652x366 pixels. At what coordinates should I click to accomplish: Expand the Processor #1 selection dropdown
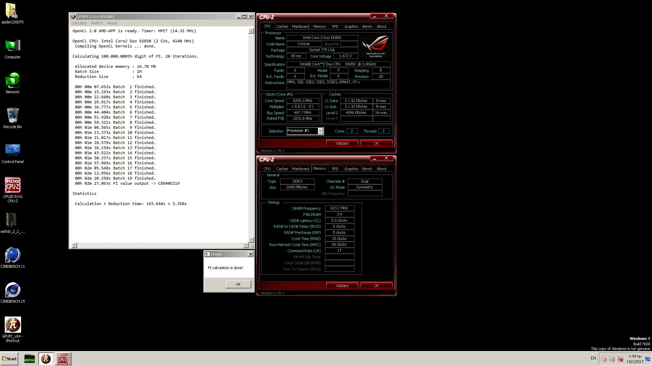coord(320,131)
